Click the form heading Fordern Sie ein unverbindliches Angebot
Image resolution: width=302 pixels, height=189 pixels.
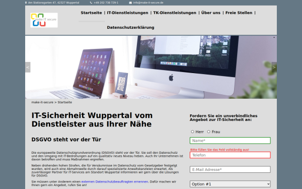223,117
